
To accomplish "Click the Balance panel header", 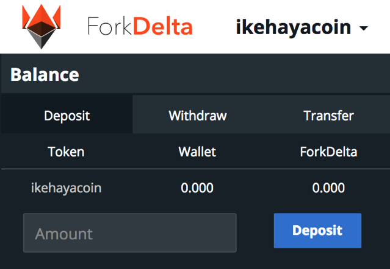I will coord(195,74).
